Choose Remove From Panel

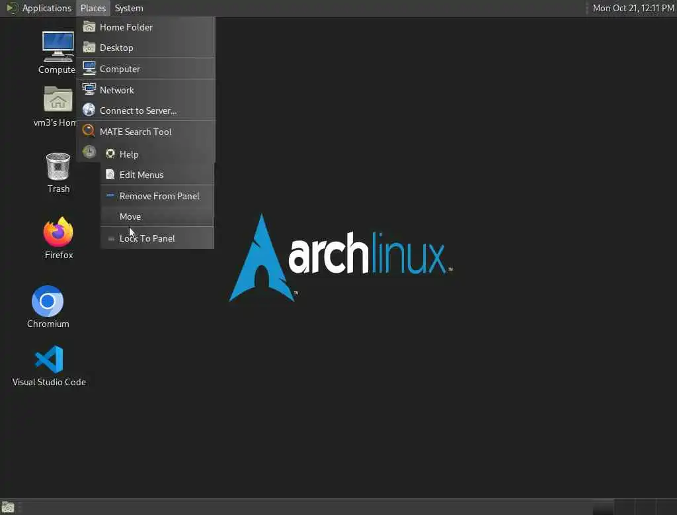click(x=157, y=196)
